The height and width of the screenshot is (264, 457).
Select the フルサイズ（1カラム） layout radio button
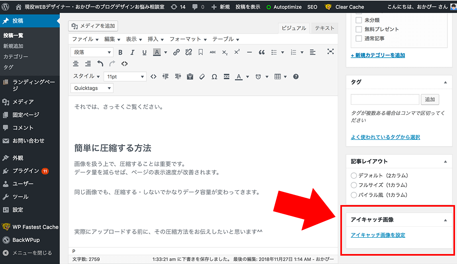tap(354, 185)
